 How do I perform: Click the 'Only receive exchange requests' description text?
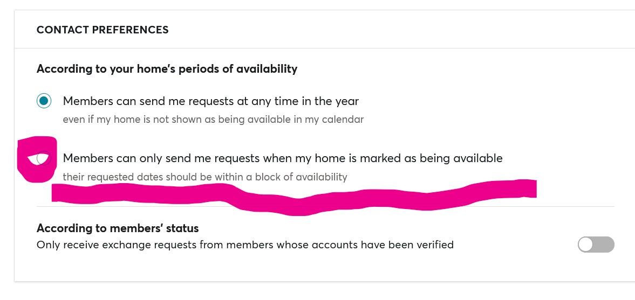pyautogui.click(x=245, y=245)
